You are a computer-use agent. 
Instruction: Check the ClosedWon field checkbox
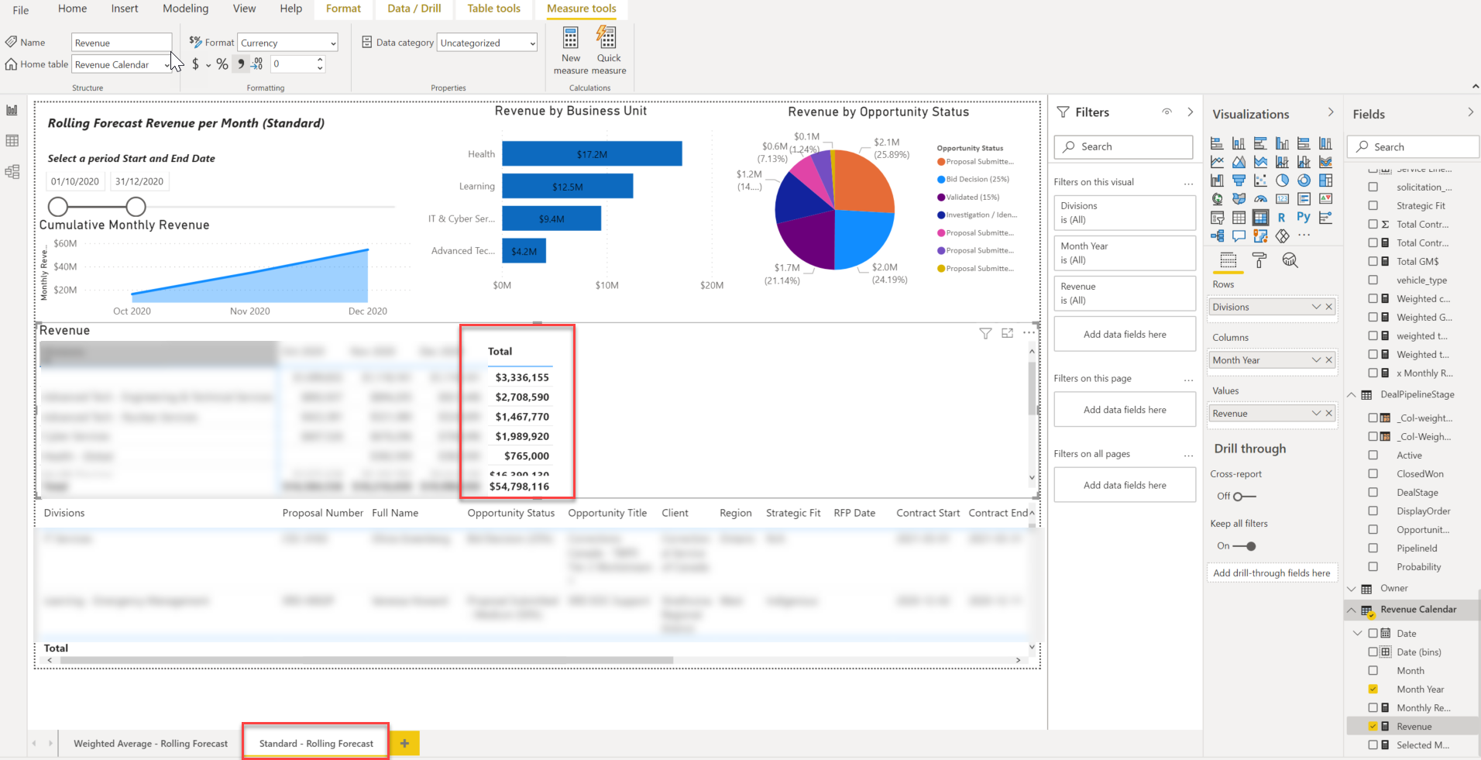[x=1373, y=474]
